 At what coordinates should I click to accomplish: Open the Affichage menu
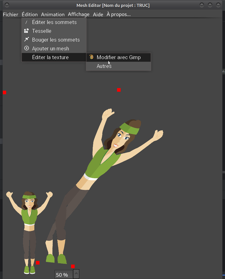[78, 14]
